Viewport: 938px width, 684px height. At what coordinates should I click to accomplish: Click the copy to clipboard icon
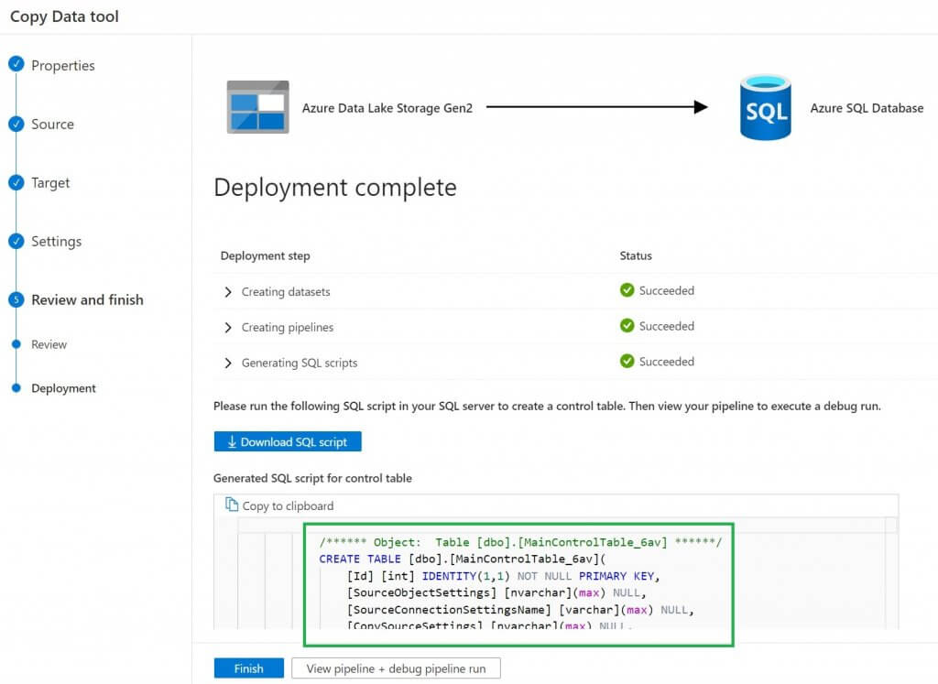pyautogui.click(x=232, y=505)
